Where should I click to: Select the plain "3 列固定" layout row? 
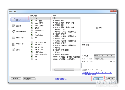[56, 48]
